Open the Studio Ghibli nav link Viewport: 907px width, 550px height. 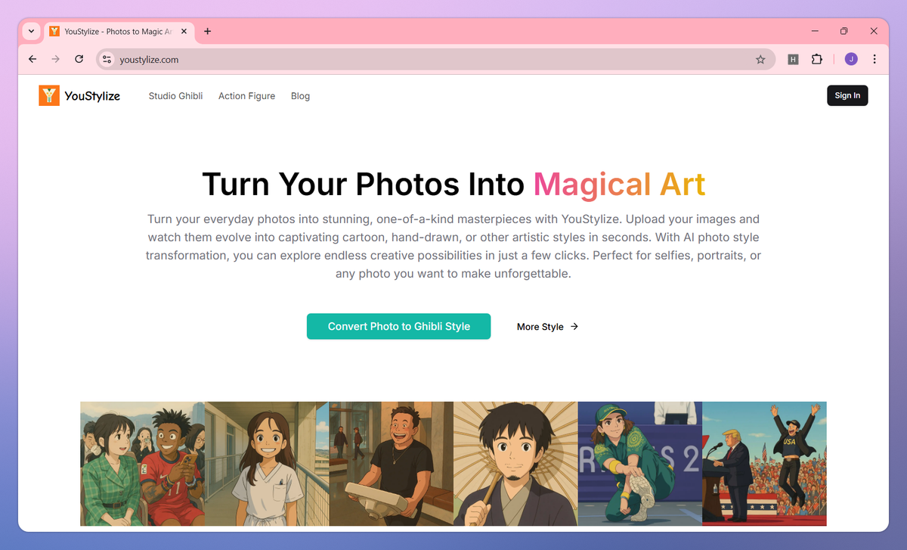coord(175,96)
